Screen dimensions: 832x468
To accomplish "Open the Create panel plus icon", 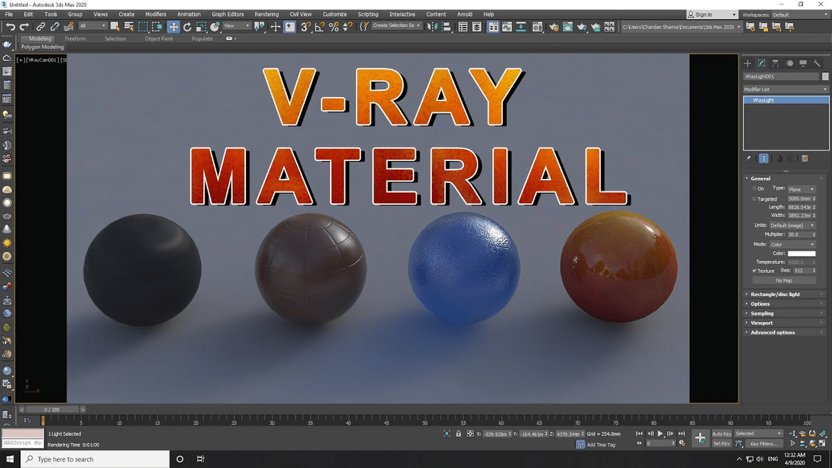I will click(x=748, y=62).
